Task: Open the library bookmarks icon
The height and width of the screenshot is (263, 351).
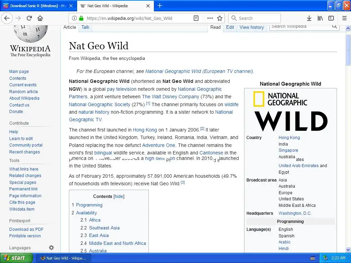Action: [320, 18]
